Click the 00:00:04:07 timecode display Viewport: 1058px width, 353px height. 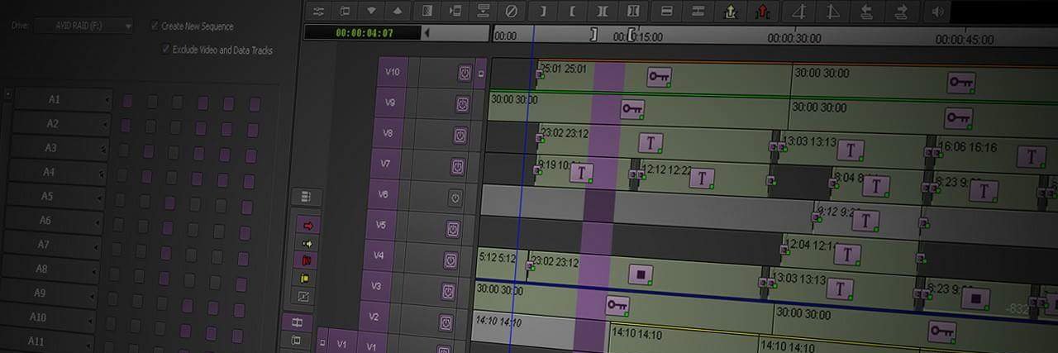362,33
